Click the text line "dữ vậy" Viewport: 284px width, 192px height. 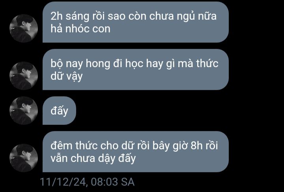pyautogui.click(x=67, y=76)
